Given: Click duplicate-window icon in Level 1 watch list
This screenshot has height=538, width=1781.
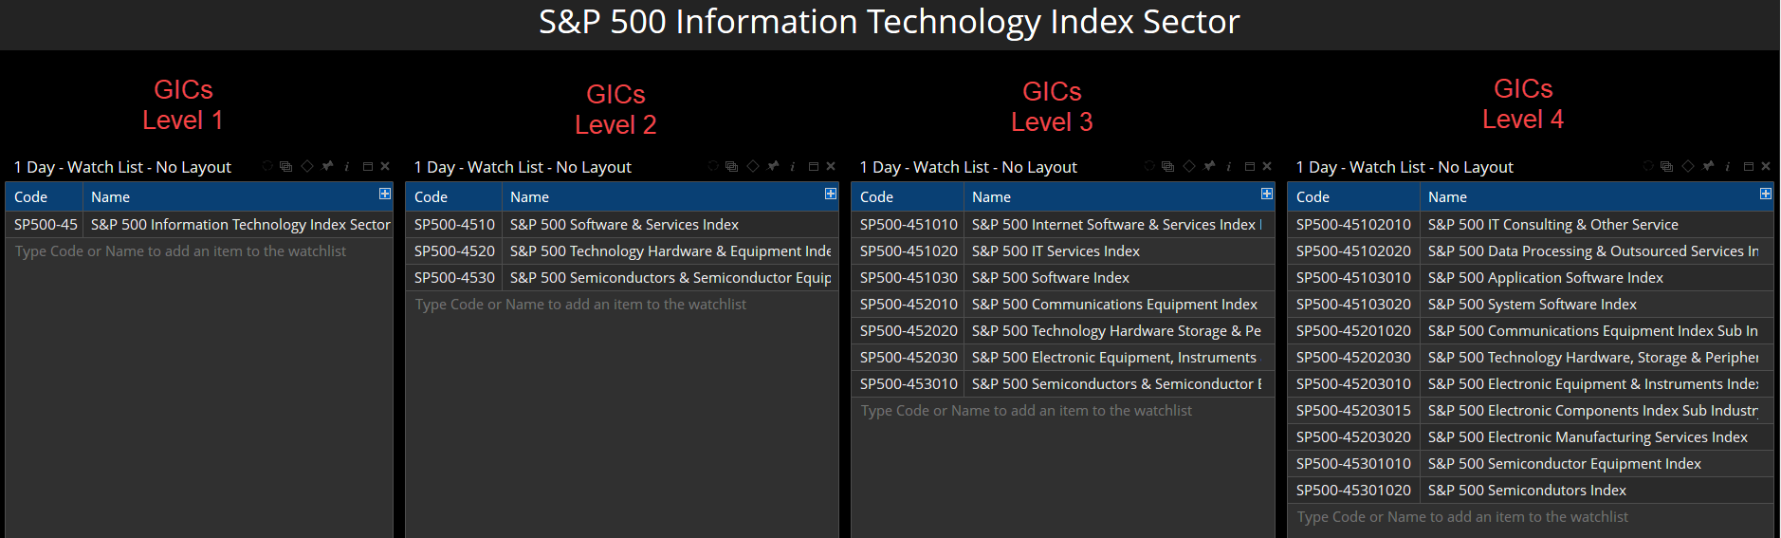Looking at the screenshot, I should (x=285, y=166).
